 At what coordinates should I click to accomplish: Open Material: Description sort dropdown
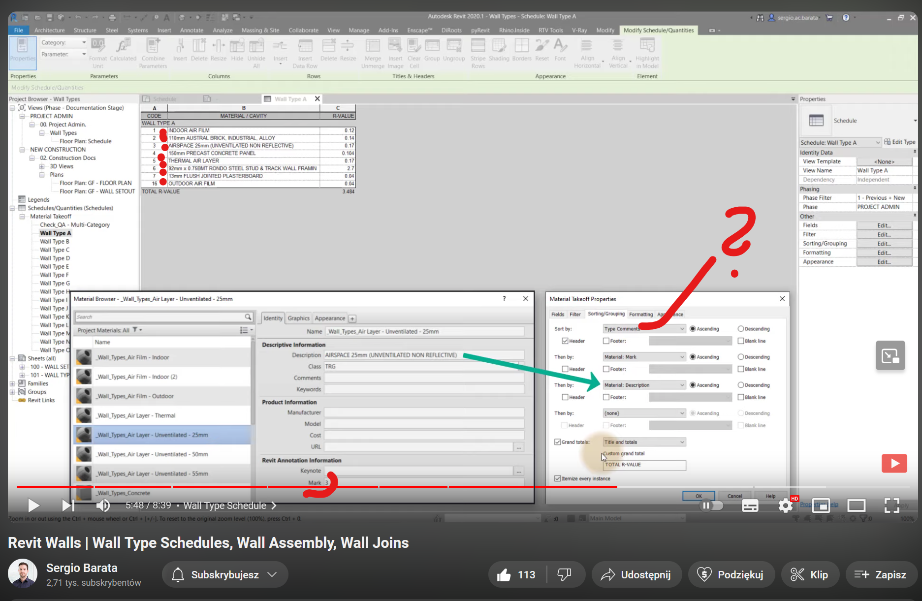point(644,385)
